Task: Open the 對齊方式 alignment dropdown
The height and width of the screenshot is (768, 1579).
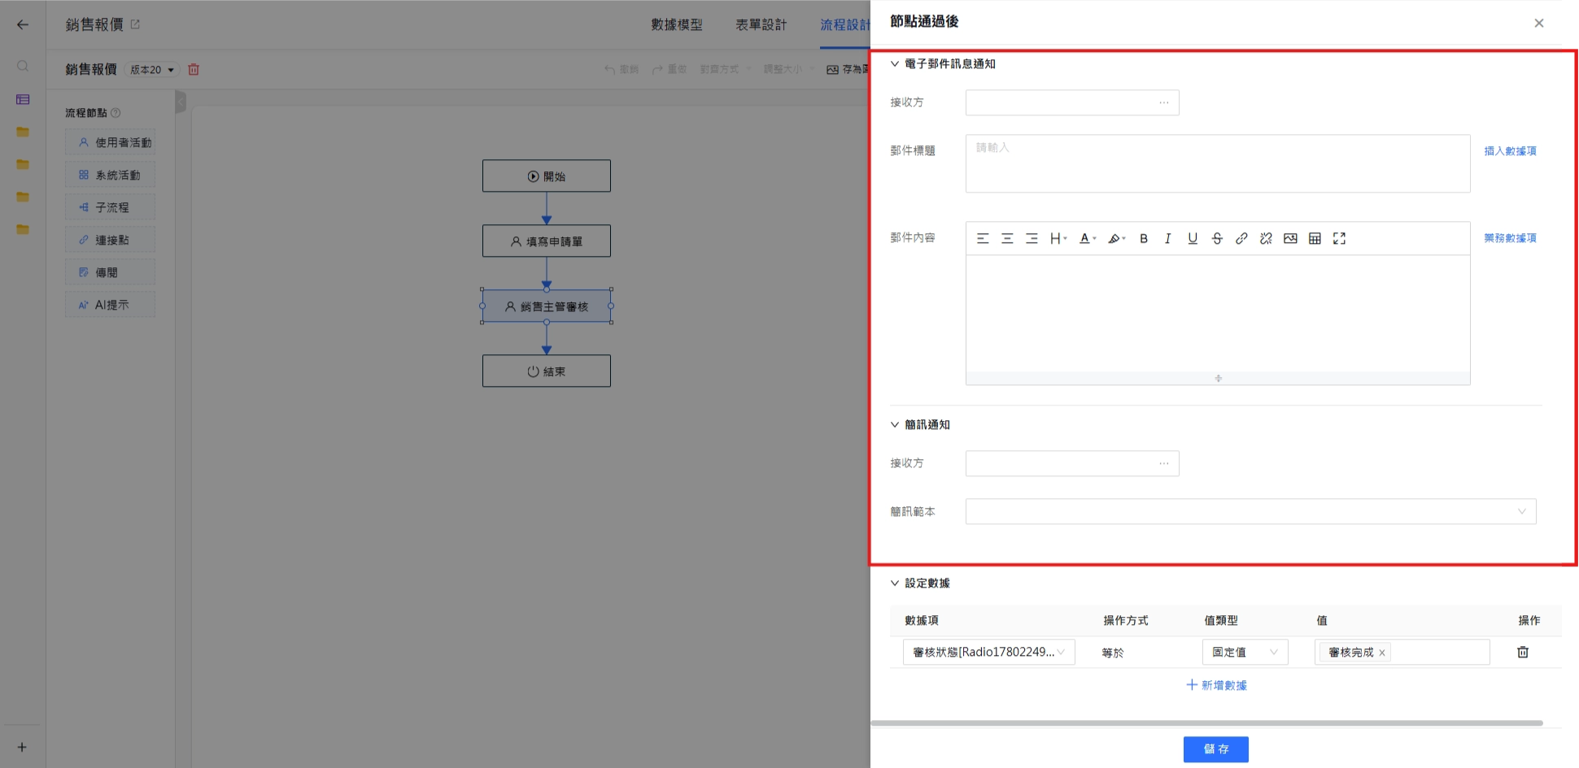Action: [726, 69]
